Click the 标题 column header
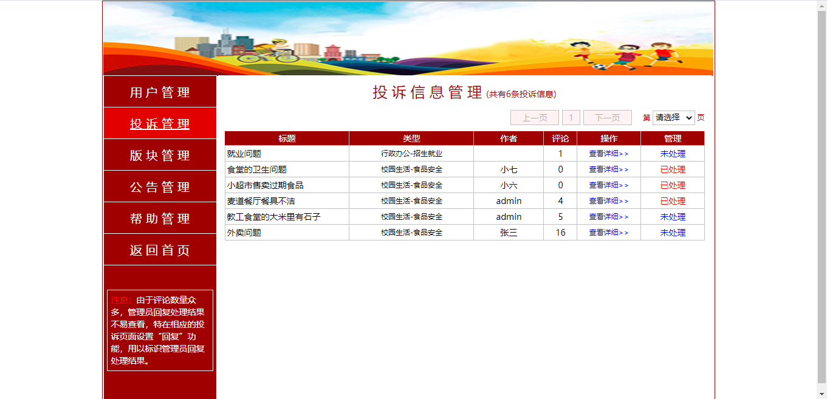This screenshot has height=399, width=827. click(287, 138)
